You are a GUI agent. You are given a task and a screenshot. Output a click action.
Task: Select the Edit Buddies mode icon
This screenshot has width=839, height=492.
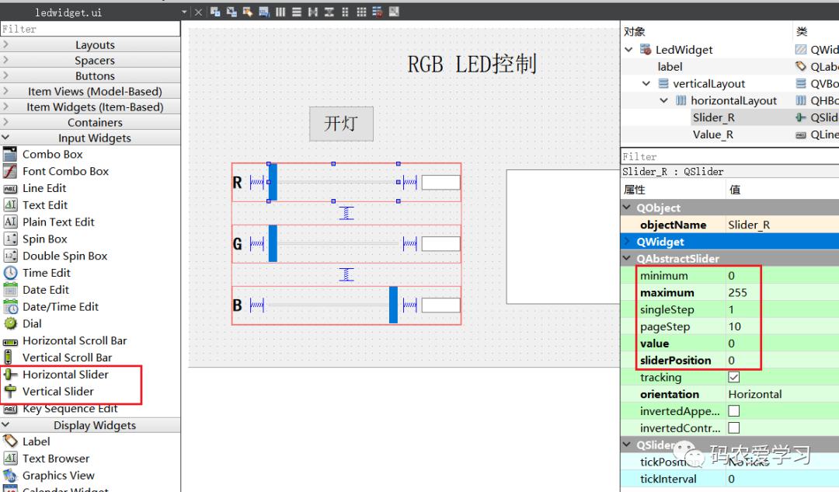pyautogui.click(x=248, y=11)
